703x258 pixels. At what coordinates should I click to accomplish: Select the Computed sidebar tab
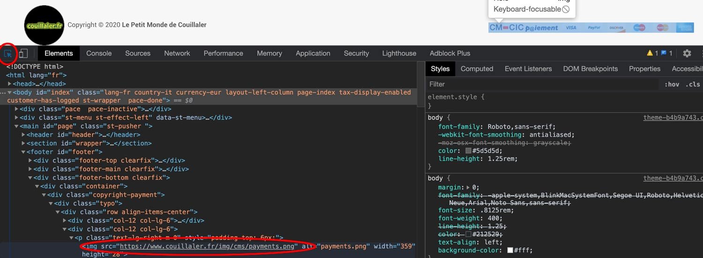[477, 69]
